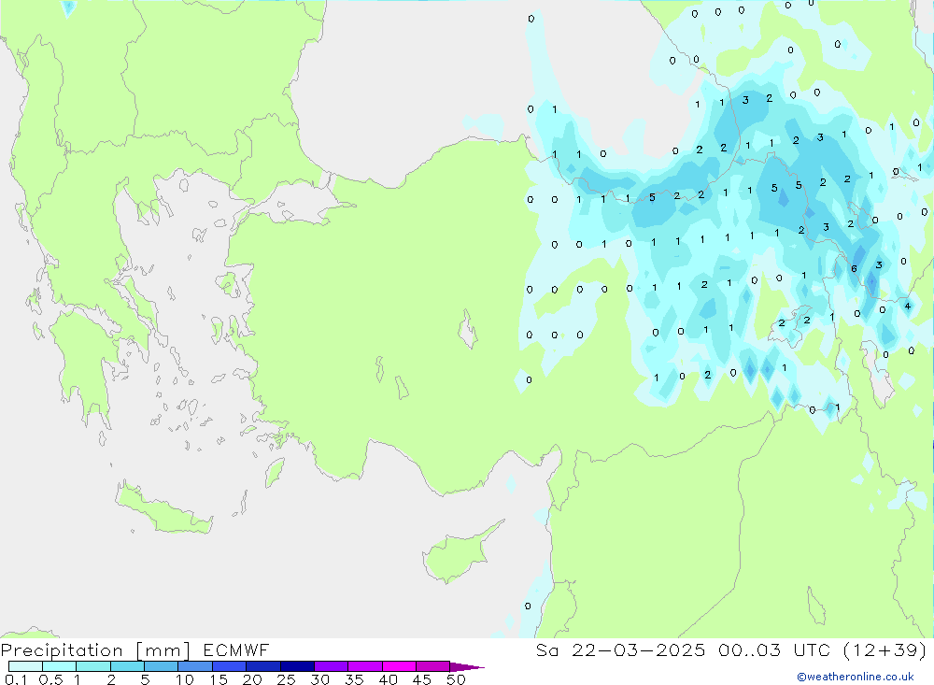
Task: Pick the 5–10 mm legend swatch
Action: pyautogui.click(x=162, y=666)
